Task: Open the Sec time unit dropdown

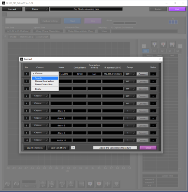Action: click(x=29, y=186)
